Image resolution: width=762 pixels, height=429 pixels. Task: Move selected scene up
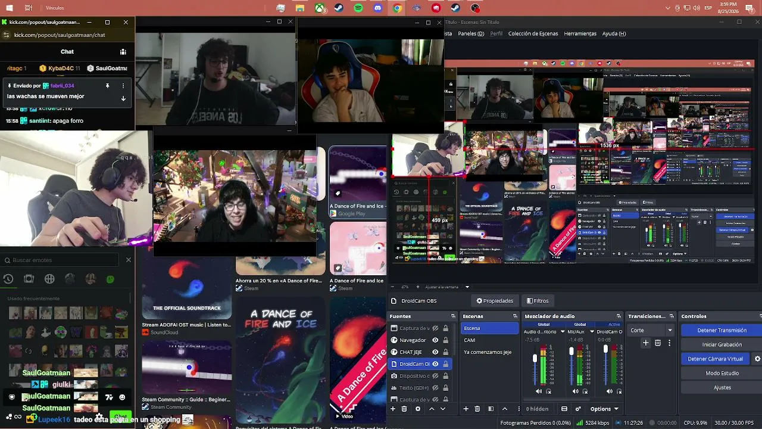505,409
